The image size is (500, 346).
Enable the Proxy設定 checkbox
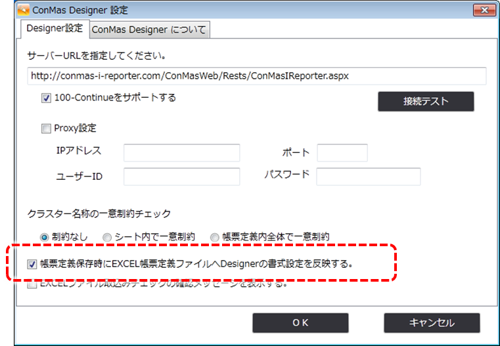(x=46, y=129)
